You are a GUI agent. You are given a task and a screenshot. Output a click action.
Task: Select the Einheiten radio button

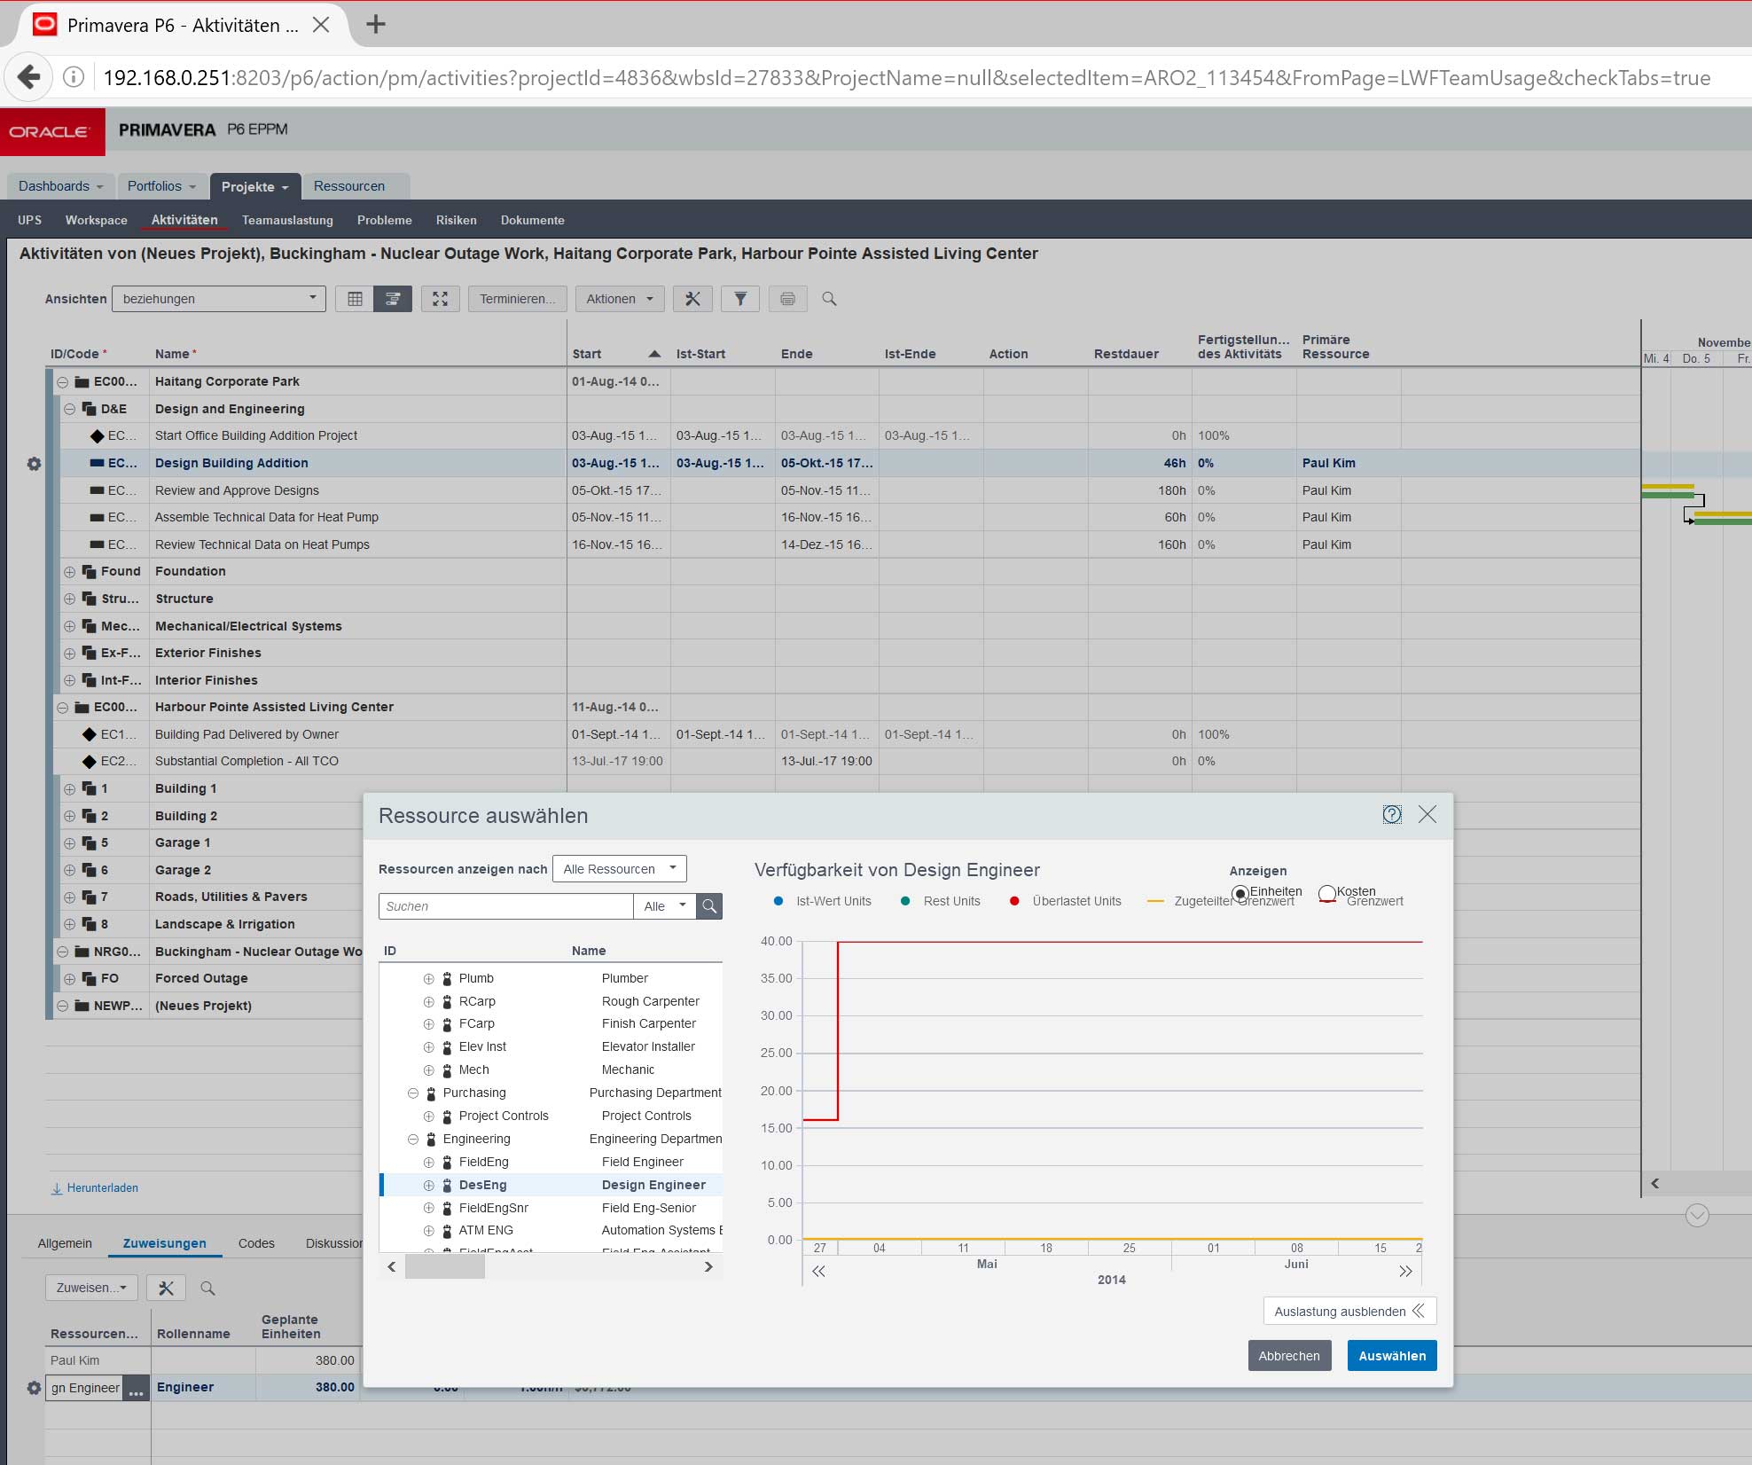click(x=1240, y=893)
